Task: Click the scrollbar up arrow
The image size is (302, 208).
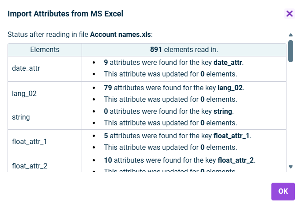Action: click(290, 35)
